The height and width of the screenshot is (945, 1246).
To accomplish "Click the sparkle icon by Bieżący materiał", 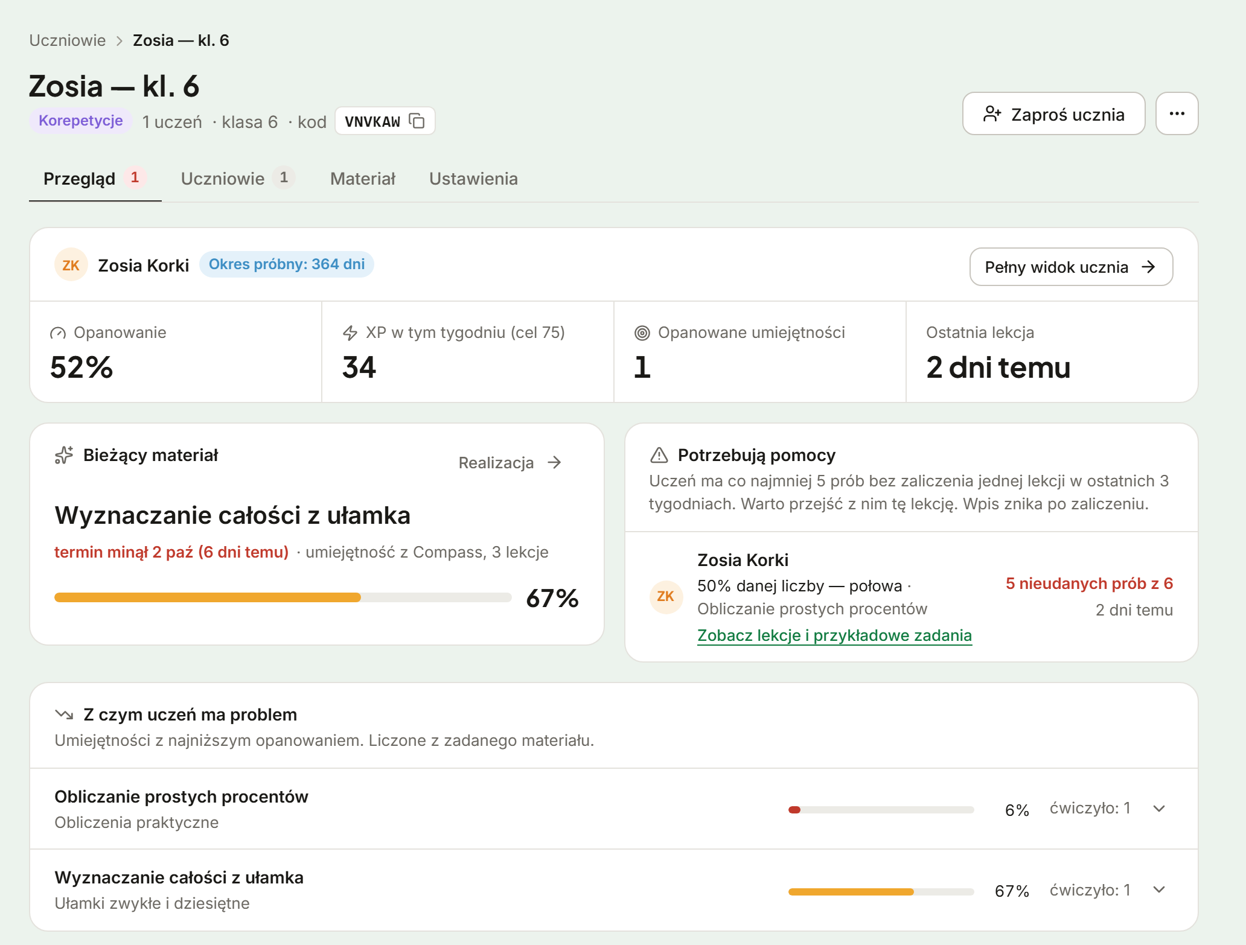I will point(64,455).
